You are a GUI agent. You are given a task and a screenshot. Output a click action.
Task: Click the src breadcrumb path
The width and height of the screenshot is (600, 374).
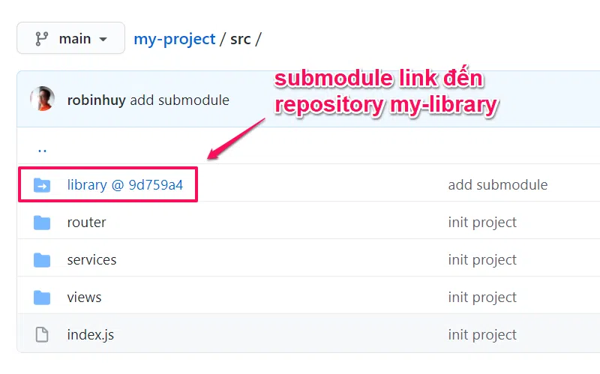click(240, 38)
